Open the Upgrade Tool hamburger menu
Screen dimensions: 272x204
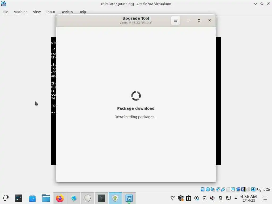click(x=175, y=20)
